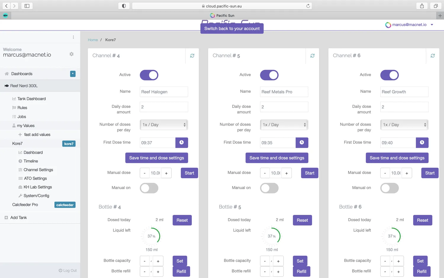Open Channel 6 doses per day dropdown
The height and width of the screenshot is (278, 444).
[404, 125]
